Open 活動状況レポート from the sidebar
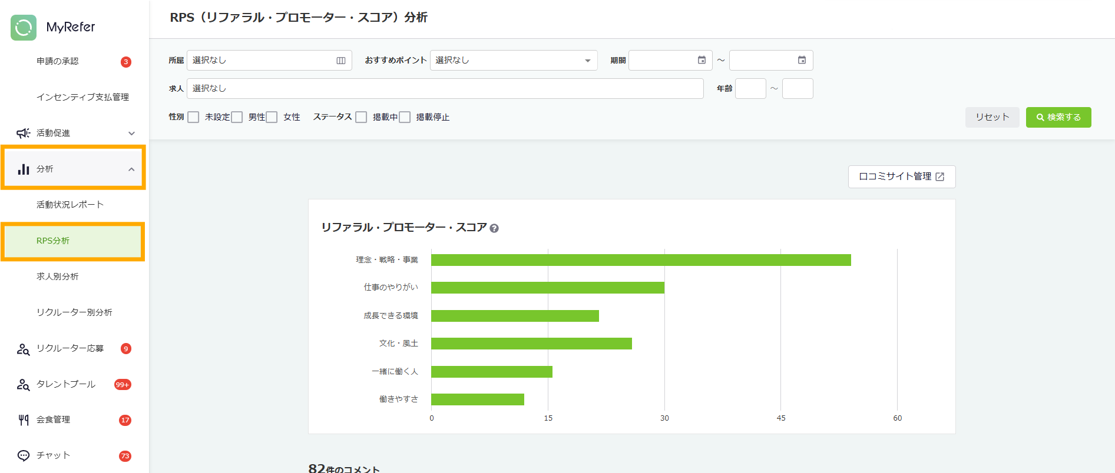This screenshot has height=473, width=1115. coord(70,205)
